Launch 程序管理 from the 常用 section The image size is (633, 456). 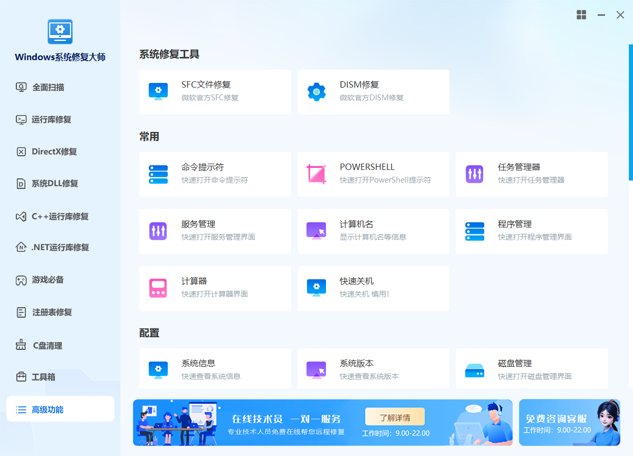pos(531,231)
